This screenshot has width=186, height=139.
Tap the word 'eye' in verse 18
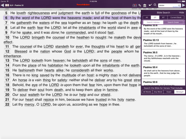(x=35, y=85)
